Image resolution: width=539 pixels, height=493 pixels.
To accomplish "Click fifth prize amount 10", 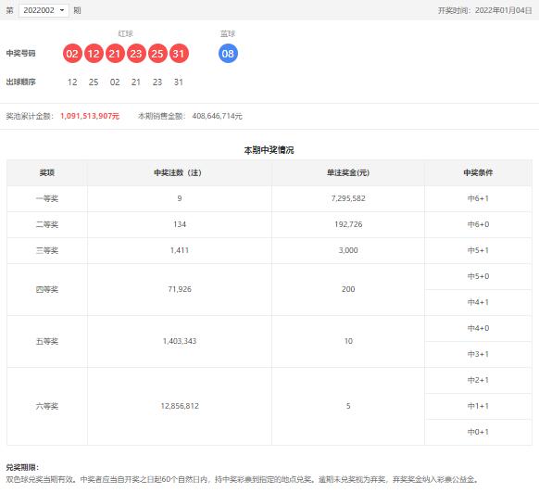I will pyautogui.click(x=348, y=341).
